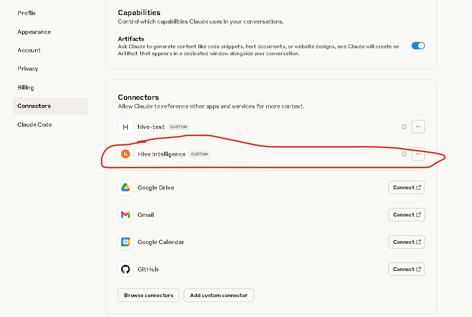Click the Google Drive connector icon

[x=126, y=187]
